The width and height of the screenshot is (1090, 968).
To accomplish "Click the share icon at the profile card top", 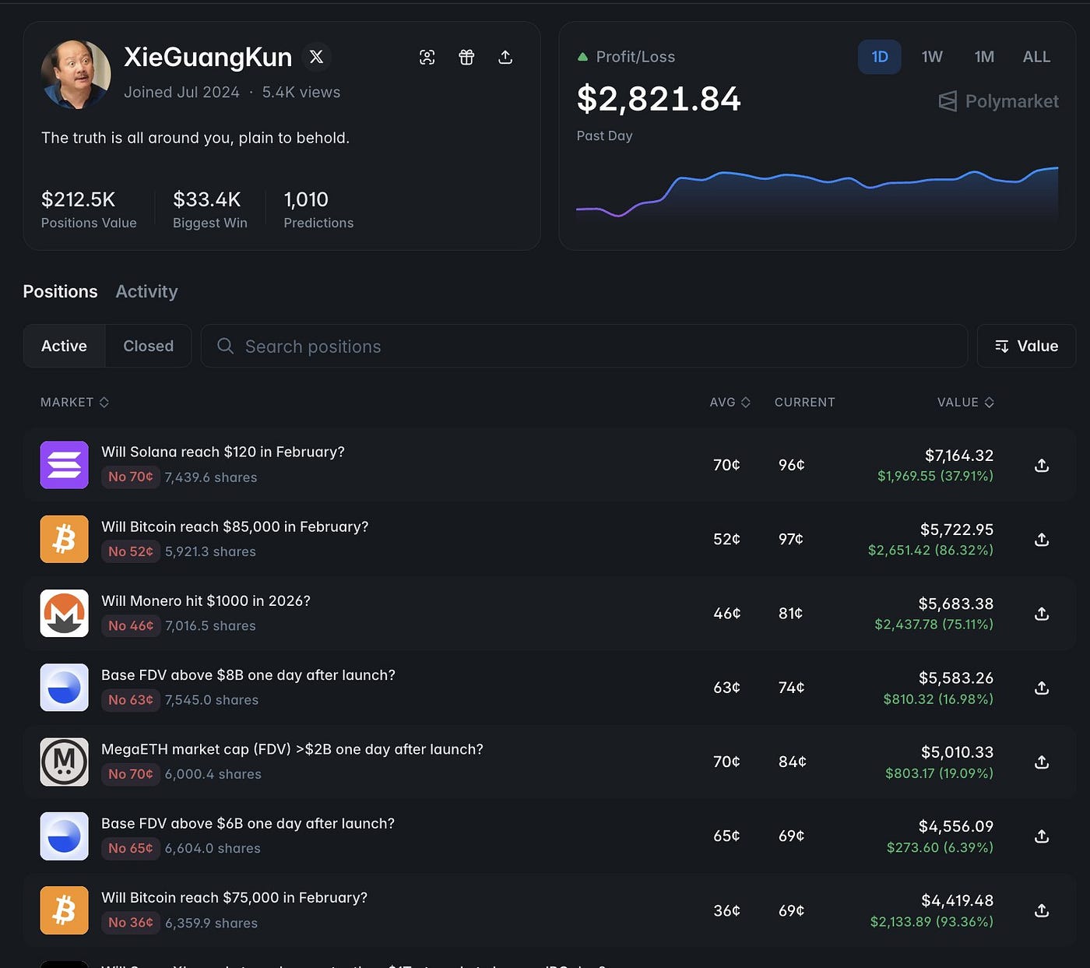I will point(505,57).
